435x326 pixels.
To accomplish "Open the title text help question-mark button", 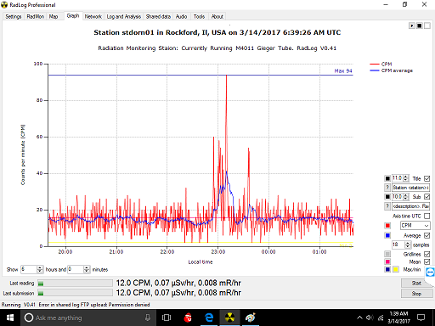I will point(387,188).
